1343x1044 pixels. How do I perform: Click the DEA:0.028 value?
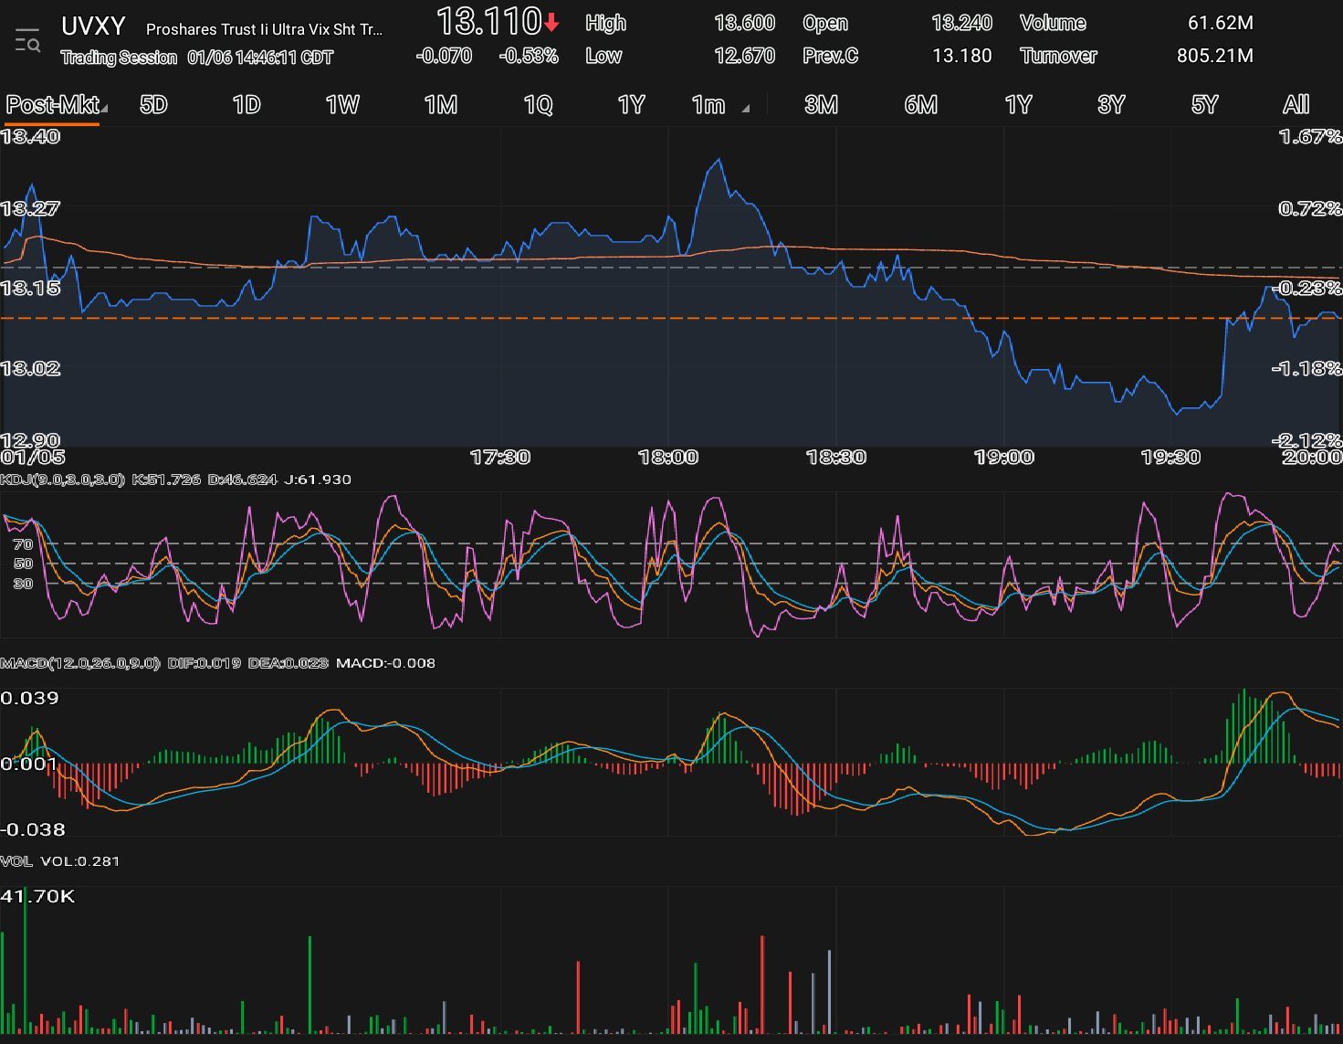tap(288, 663)
